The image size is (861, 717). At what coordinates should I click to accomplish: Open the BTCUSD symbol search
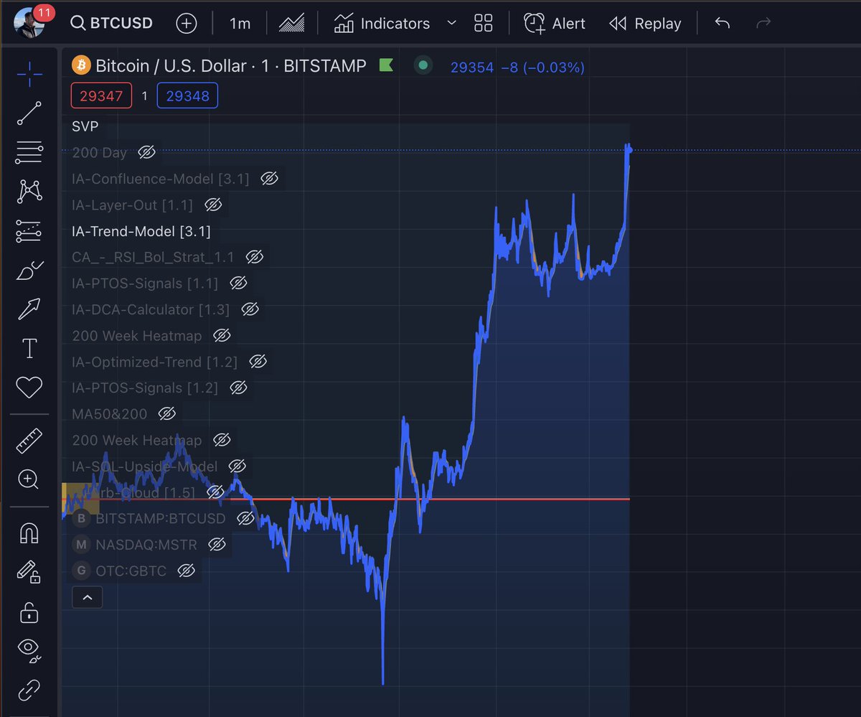point(111,23)
